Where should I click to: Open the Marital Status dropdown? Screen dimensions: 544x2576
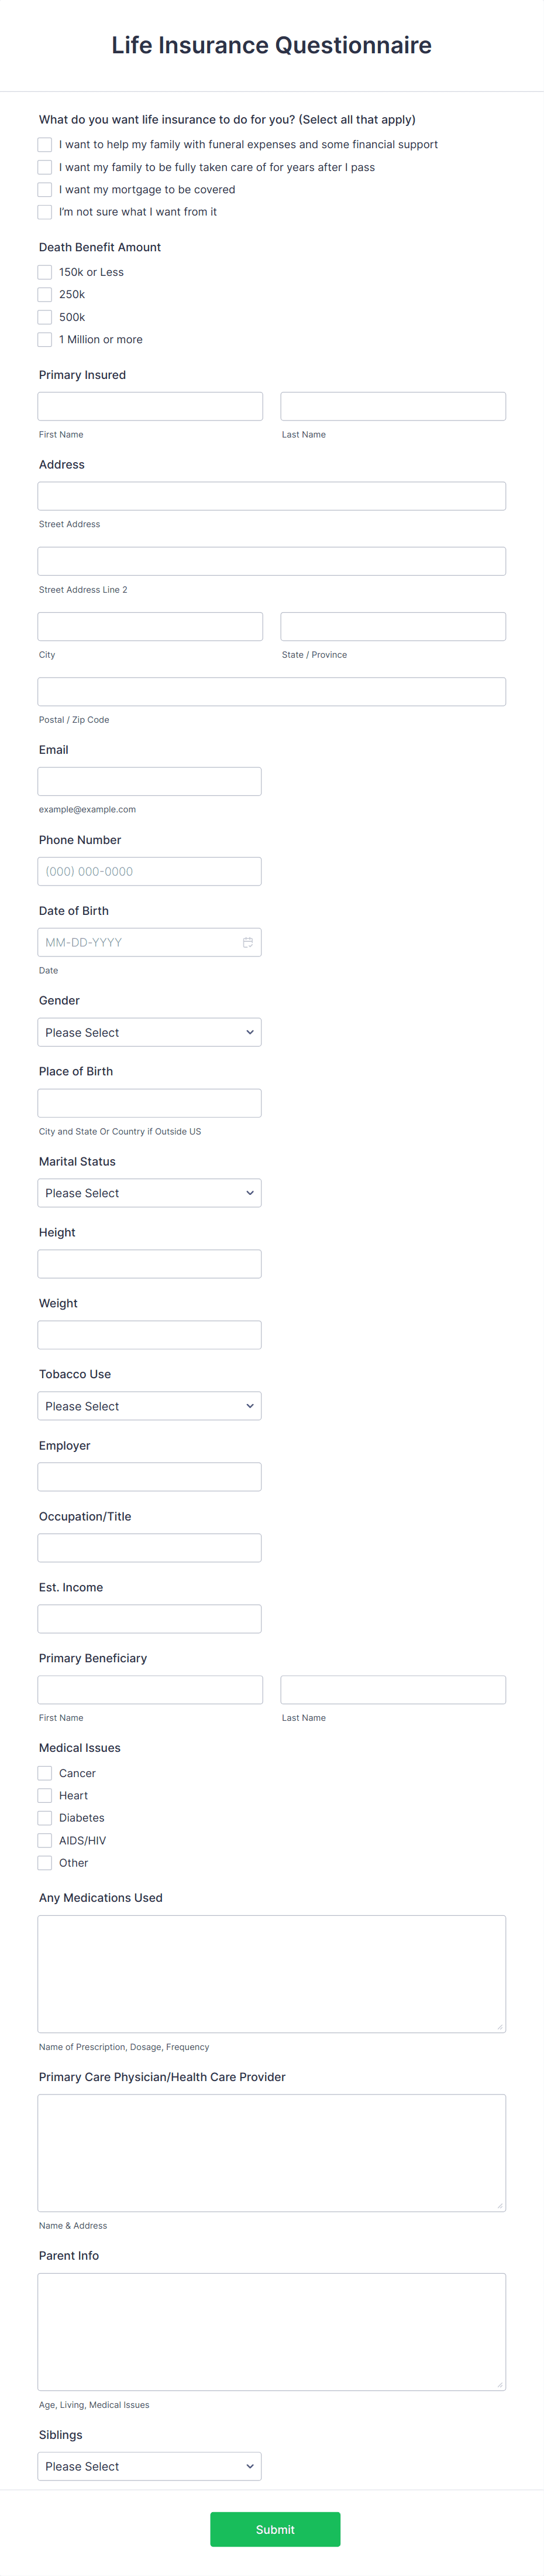click(x=149, y=1192)
